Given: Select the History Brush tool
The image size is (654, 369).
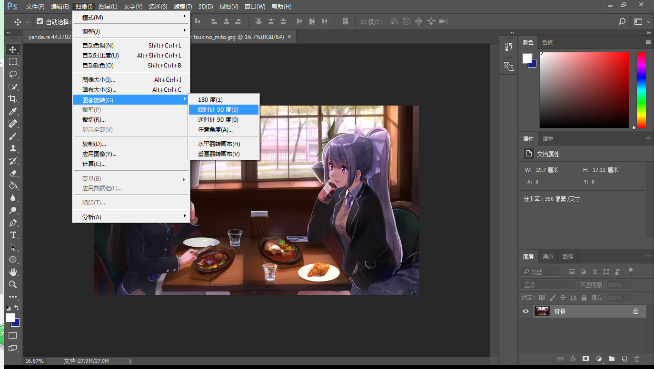Looking at the screenshot, I should coord(13,161).
